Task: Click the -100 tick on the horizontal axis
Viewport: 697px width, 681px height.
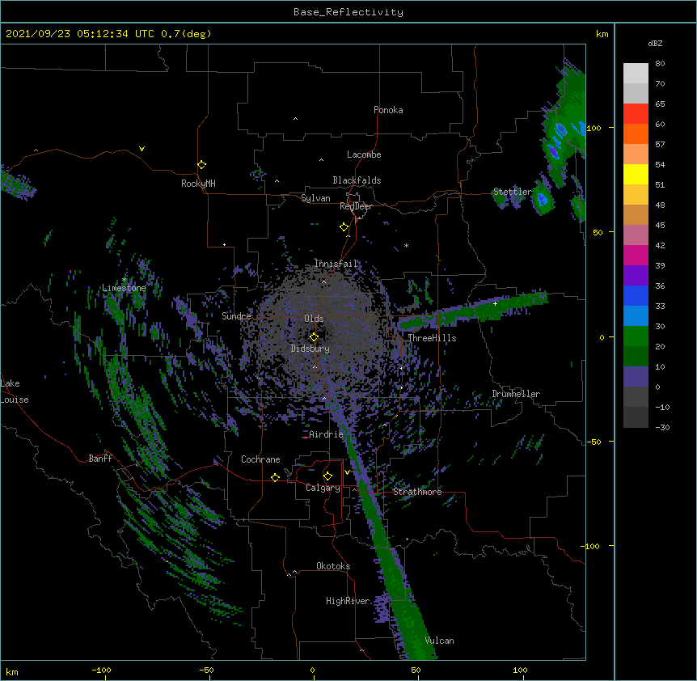Action: pyautogui.click(x=101, y=670)
